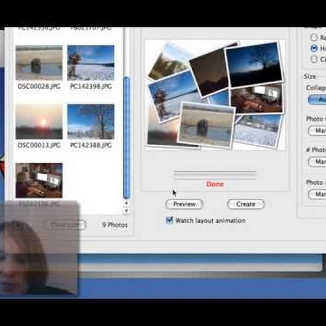
Task: Open the 'Man' selector under the '# Photo' label
Action: (317, 162)
